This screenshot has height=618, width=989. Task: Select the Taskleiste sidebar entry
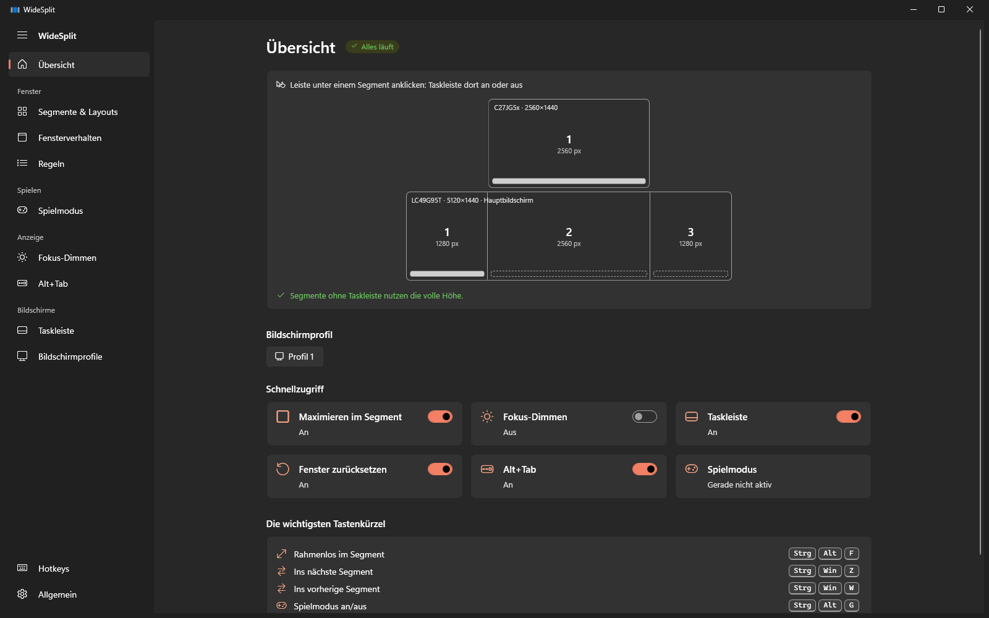coord(79,331)
